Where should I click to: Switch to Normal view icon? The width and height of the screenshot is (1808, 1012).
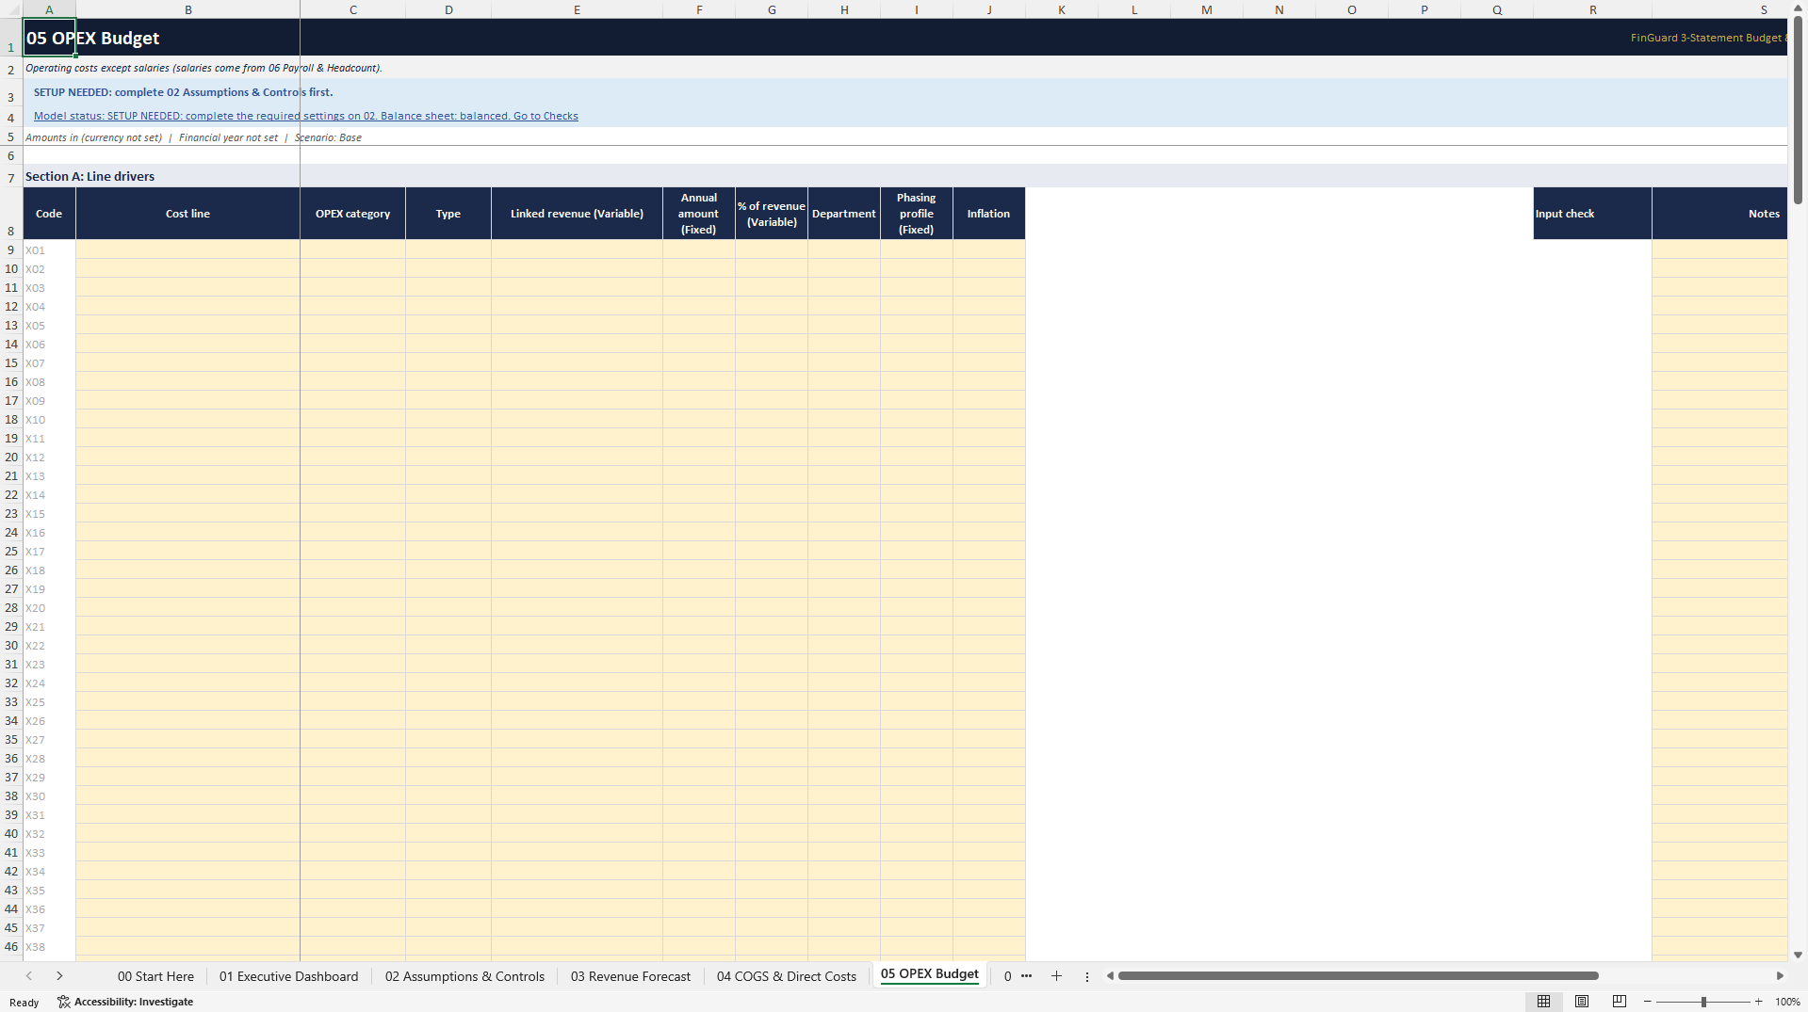coord(1543,1002)
